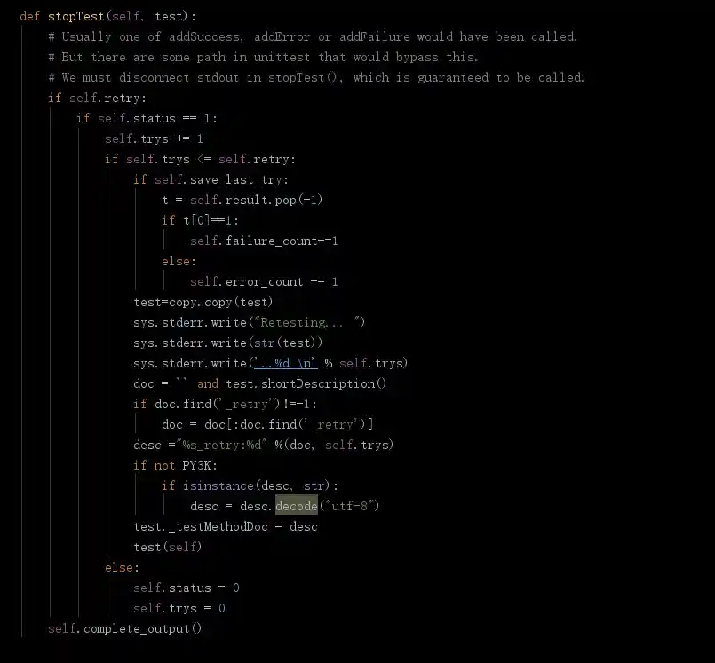715x663 pixels.
Task: Click the "Retesting..." string literal
Action: point(308,322)
